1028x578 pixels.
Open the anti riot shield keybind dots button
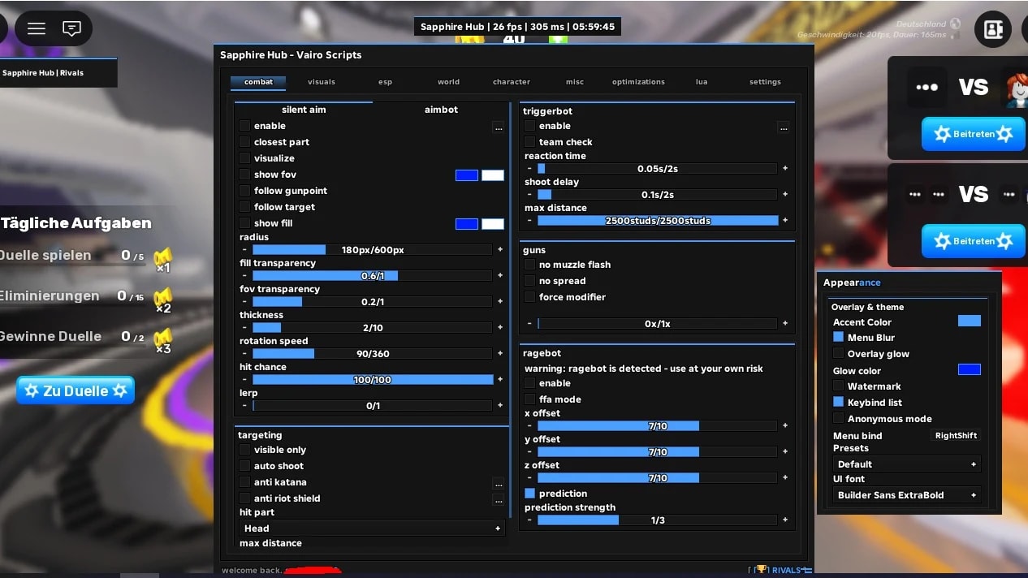coord(498,499)
